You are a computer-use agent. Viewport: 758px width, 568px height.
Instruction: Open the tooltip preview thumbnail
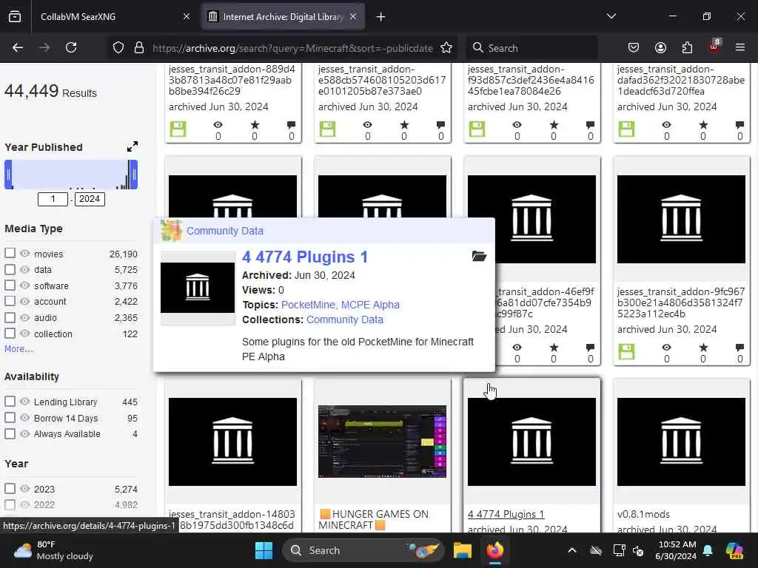point(197,288)
